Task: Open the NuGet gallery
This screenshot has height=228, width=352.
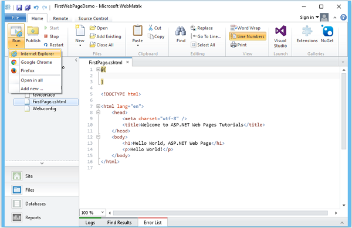Action: click(x=327, y=34)
